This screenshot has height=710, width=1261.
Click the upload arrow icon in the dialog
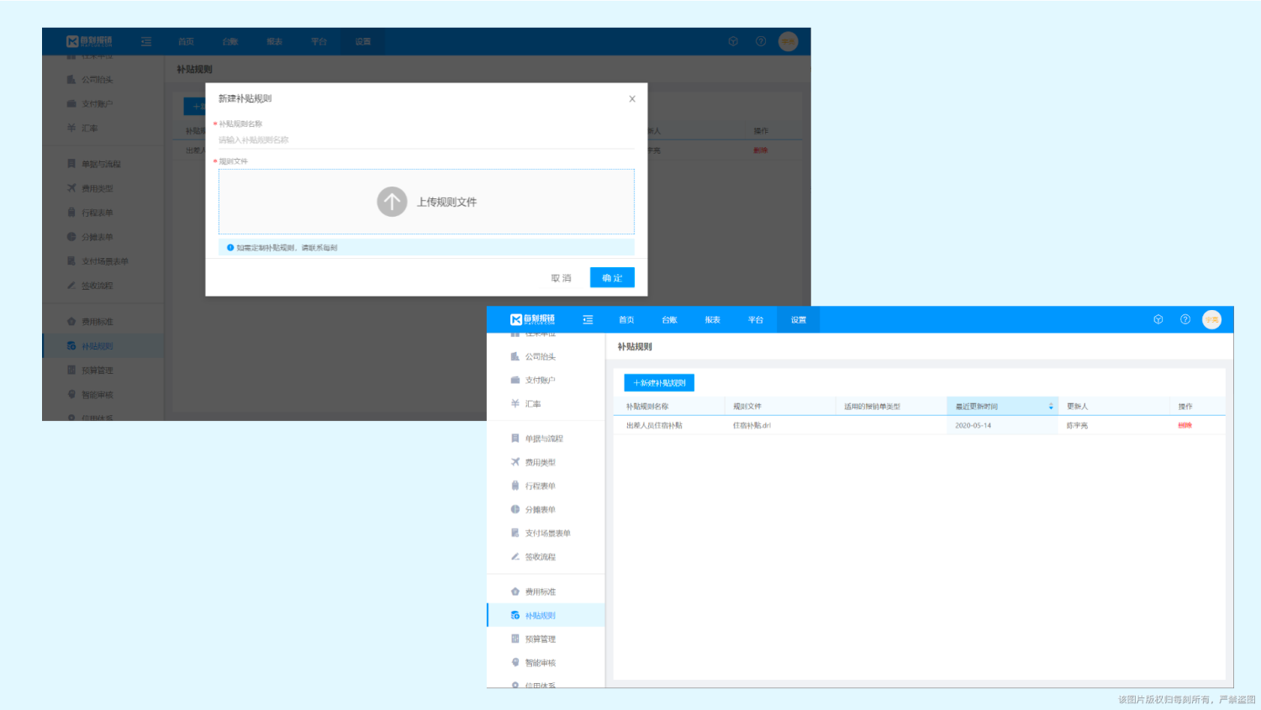392,202
